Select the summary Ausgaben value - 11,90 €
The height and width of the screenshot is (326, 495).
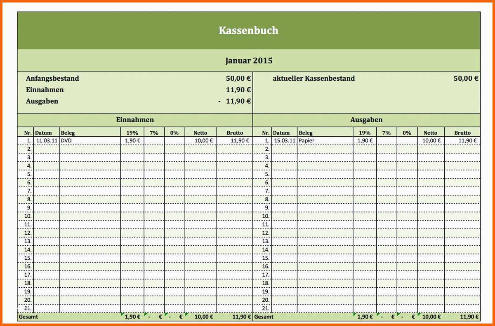tap(235, 101)
